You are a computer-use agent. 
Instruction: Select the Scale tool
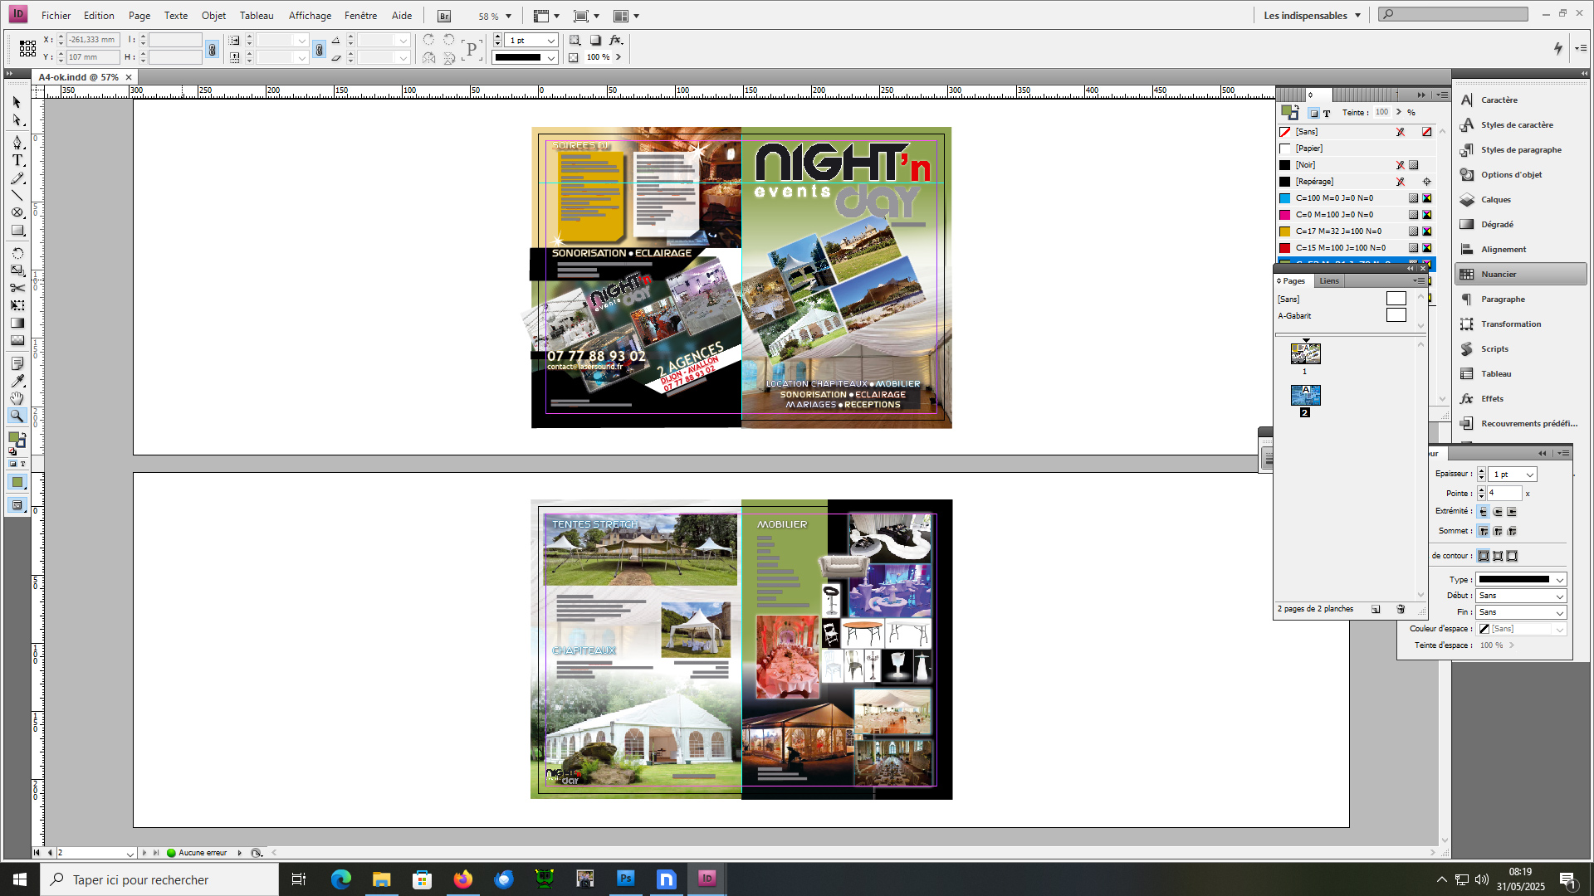coord(17,270)
